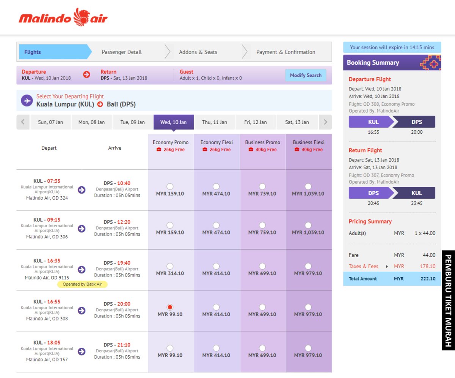Select the Tue, 09 Jan date tab
This screenshot has width=455, height=378.
click(133, 122)
